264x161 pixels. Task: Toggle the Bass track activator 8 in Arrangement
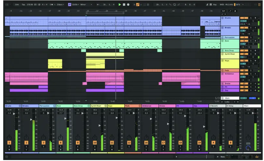tap(244, 41)
